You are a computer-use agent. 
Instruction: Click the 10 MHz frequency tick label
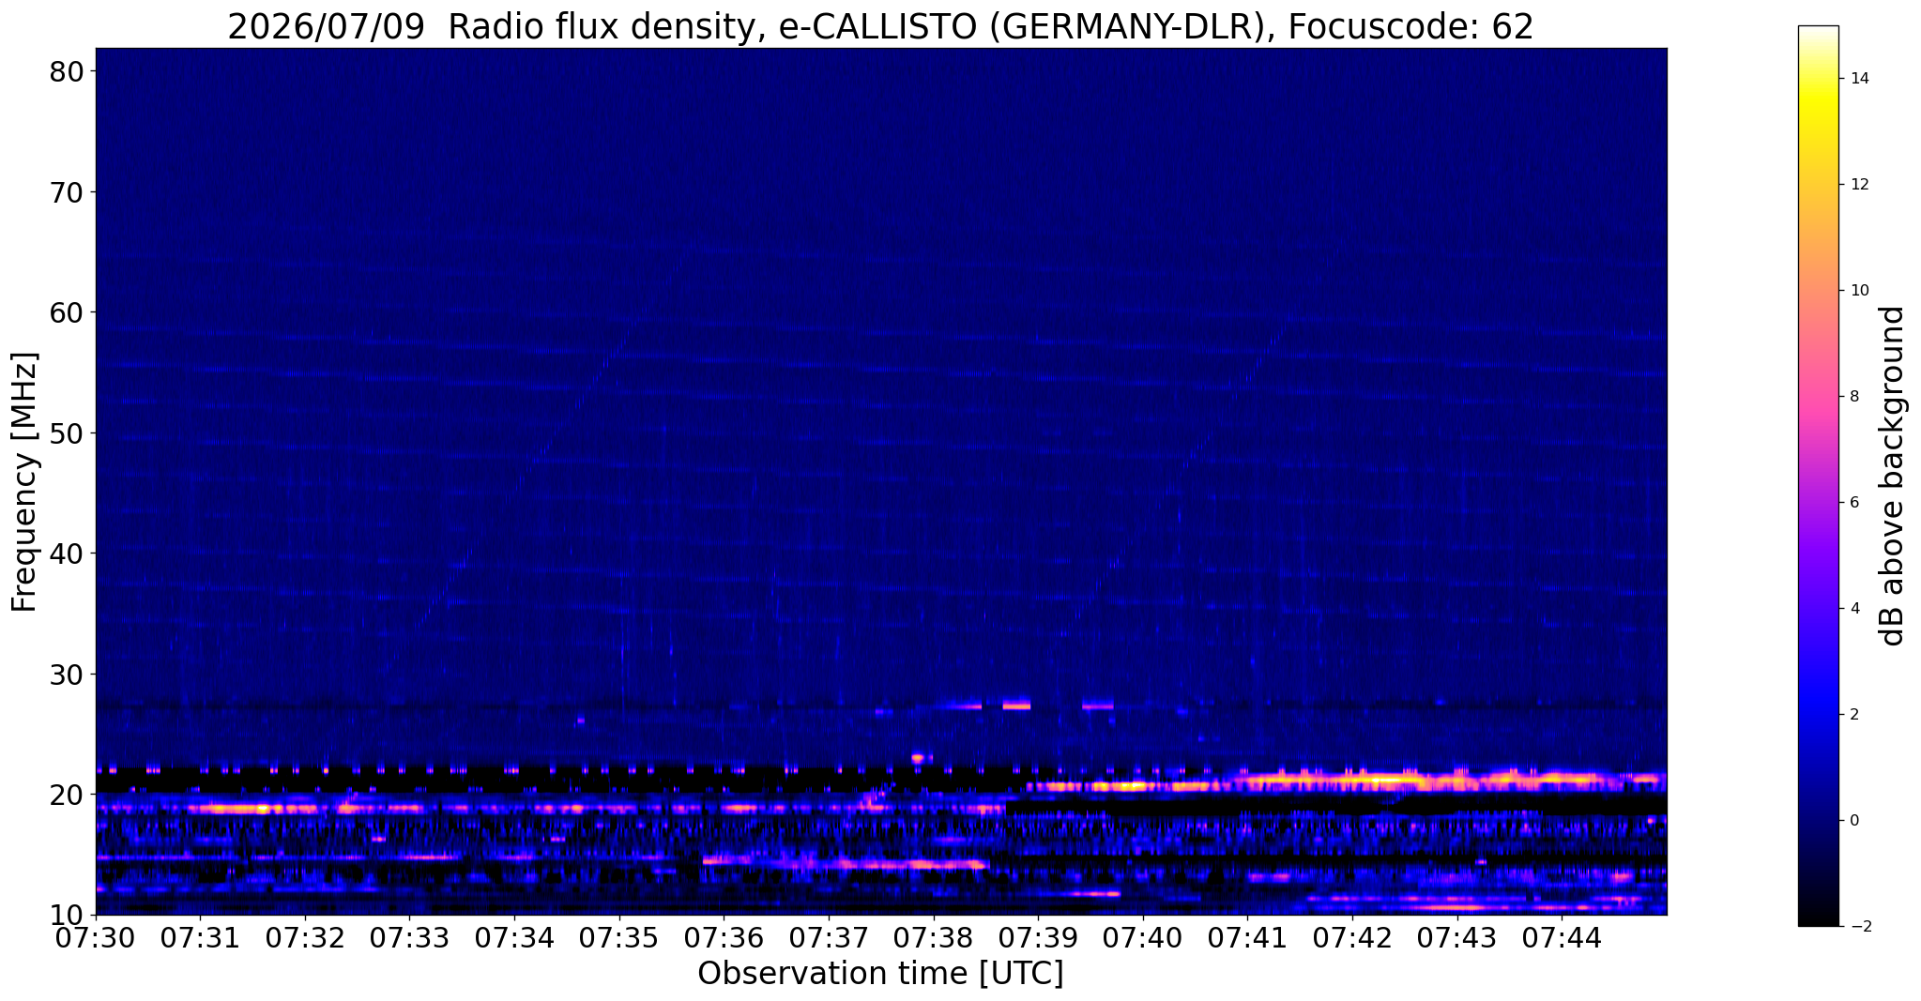click(67, 915)
